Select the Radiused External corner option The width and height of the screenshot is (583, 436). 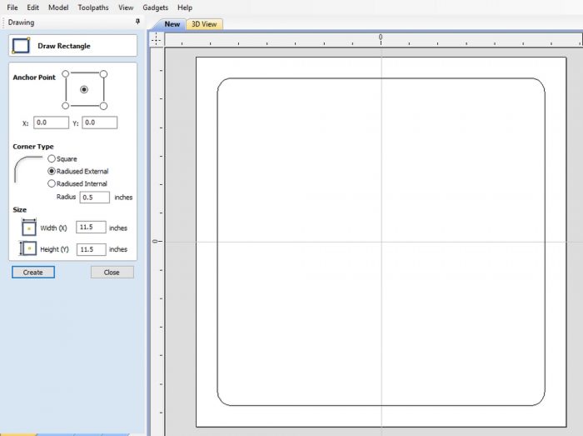click(52, 171)
